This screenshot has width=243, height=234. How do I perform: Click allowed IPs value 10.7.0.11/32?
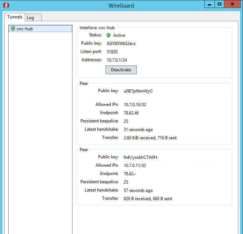pyautogui.click(x=135, y=166)
